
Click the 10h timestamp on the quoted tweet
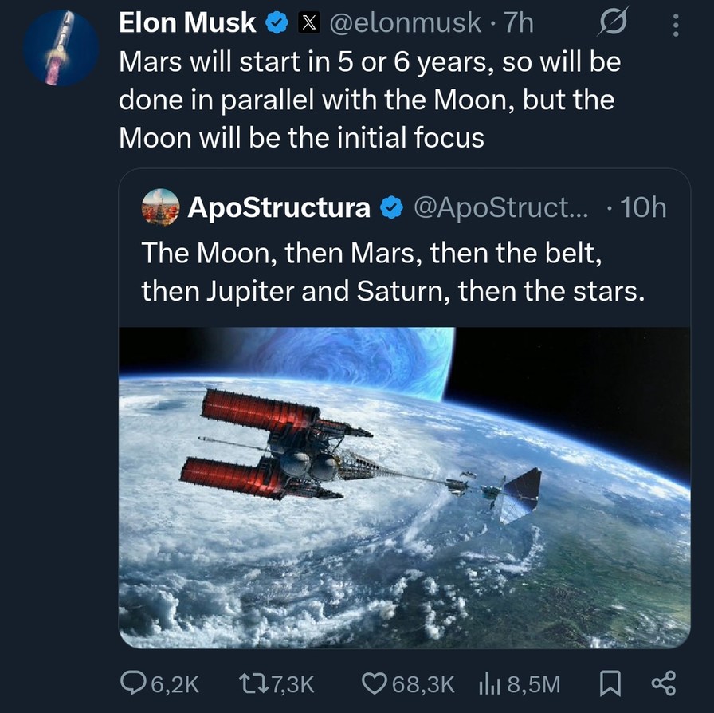tap(644, 207)
